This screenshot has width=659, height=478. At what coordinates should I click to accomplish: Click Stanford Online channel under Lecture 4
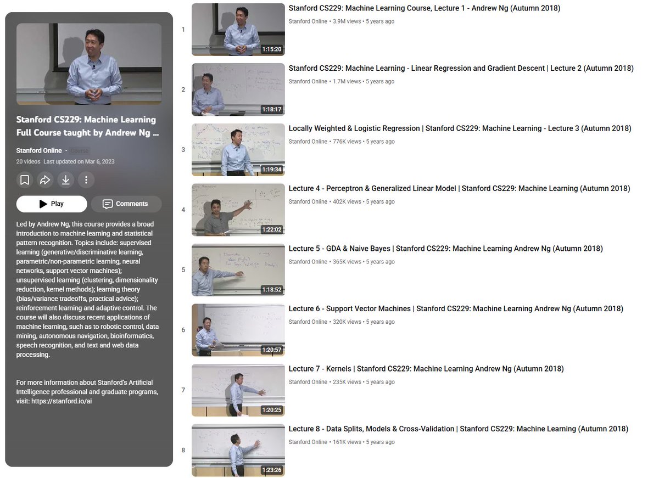(x=308, y=201)
